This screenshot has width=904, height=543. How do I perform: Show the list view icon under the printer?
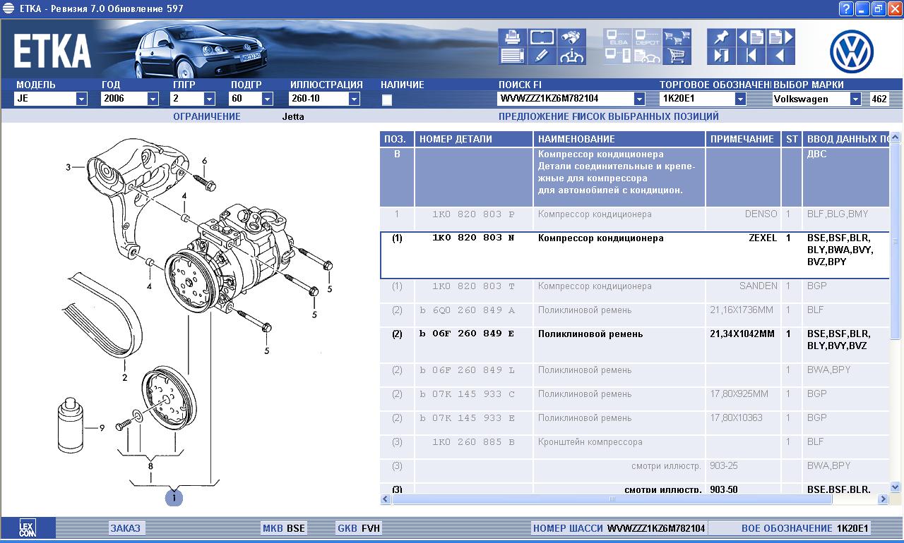tap(512, 56)
